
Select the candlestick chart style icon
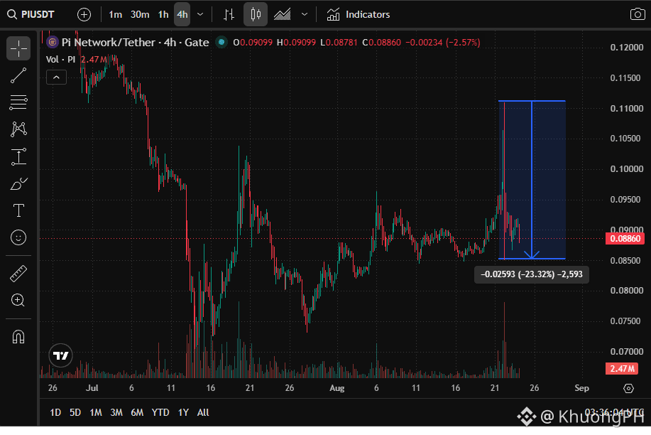(x=256, y=14)
